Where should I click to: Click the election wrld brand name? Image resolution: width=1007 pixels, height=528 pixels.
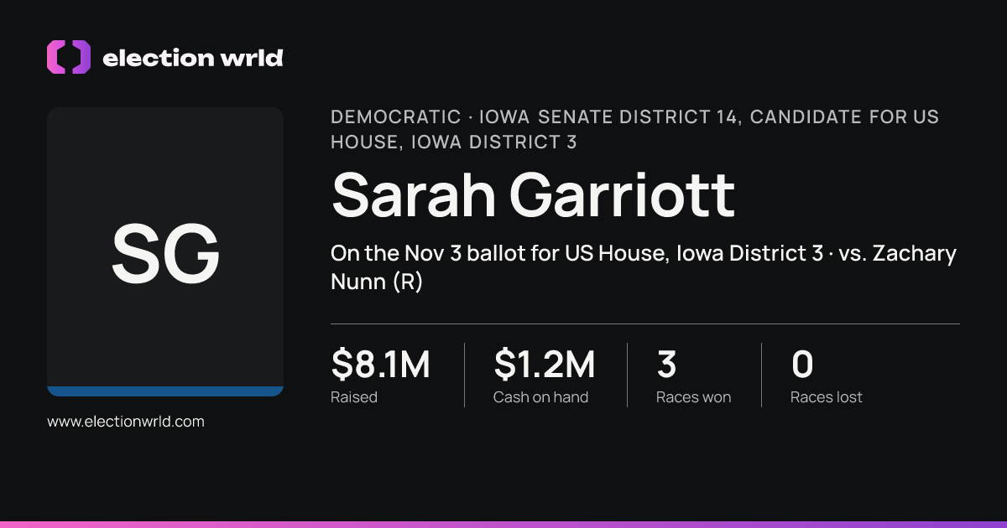click(192, 58)
